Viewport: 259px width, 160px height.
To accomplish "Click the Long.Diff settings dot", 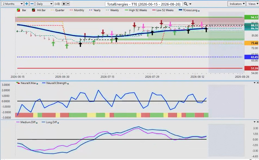I will 58,123.
